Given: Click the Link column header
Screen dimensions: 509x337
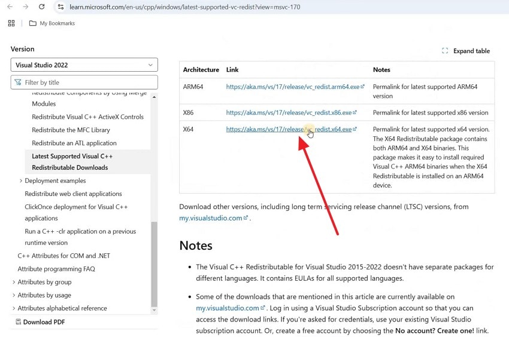Looking at the screenshot, I should (232, 70).
